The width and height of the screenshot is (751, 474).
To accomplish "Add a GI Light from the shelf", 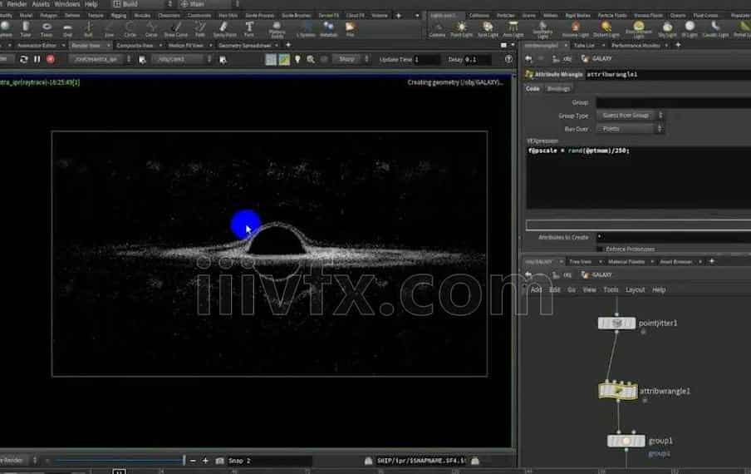I will (x=690, y=29).
